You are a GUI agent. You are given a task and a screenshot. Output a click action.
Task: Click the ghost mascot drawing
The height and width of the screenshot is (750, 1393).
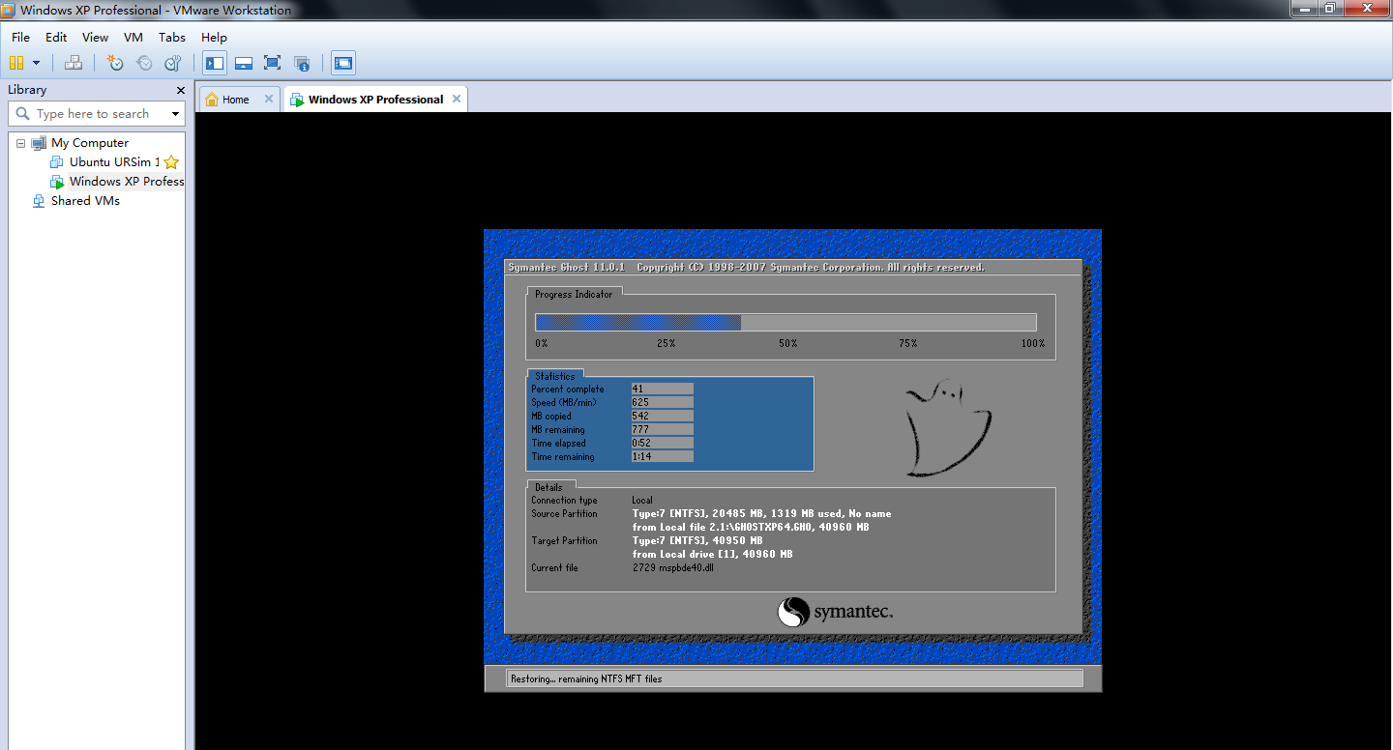(947, 427)
